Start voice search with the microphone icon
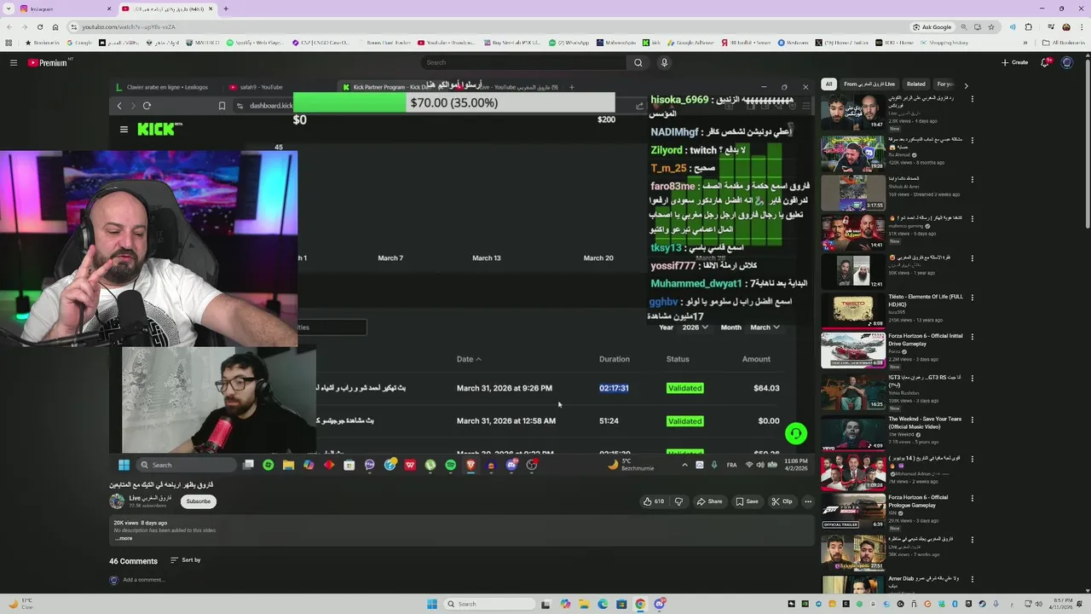The image size is (1091, 614). pos(664,62)
